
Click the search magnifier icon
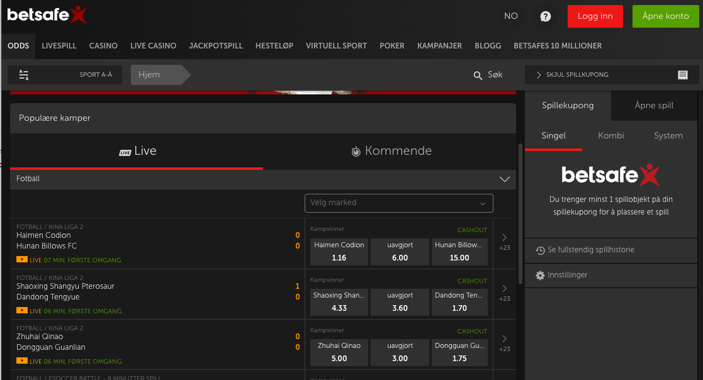[x=478, y=75]
